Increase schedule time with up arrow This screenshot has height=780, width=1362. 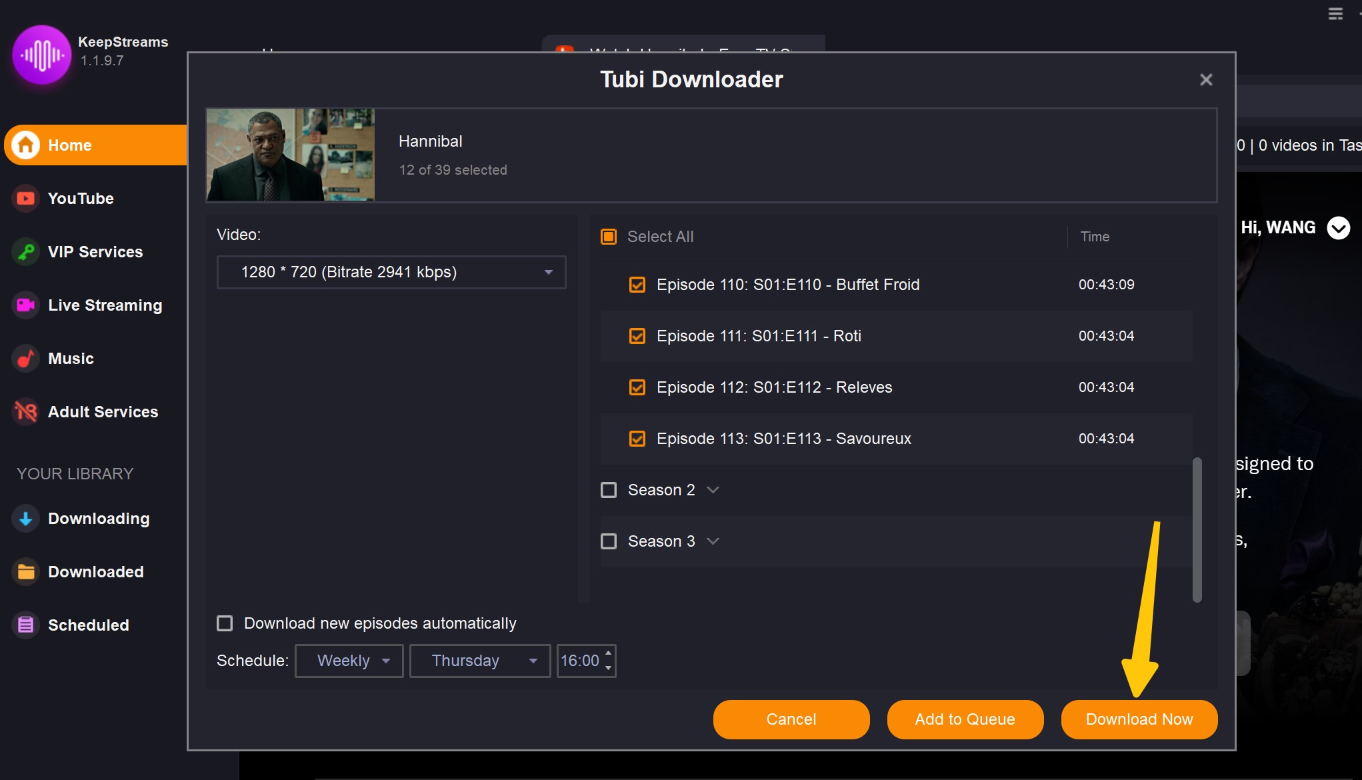click(x=608, y=653)
